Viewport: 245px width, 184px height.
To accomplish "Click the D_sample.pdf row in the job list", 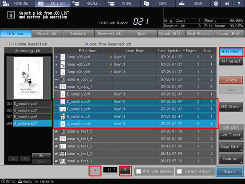I will [x=135, y=101].
